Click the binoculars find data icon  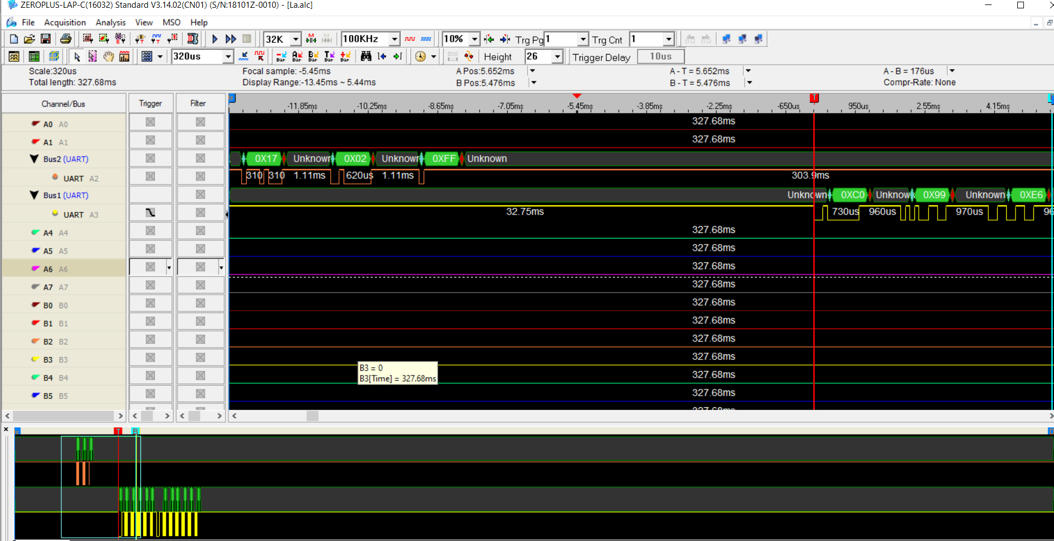pos(366,56)
